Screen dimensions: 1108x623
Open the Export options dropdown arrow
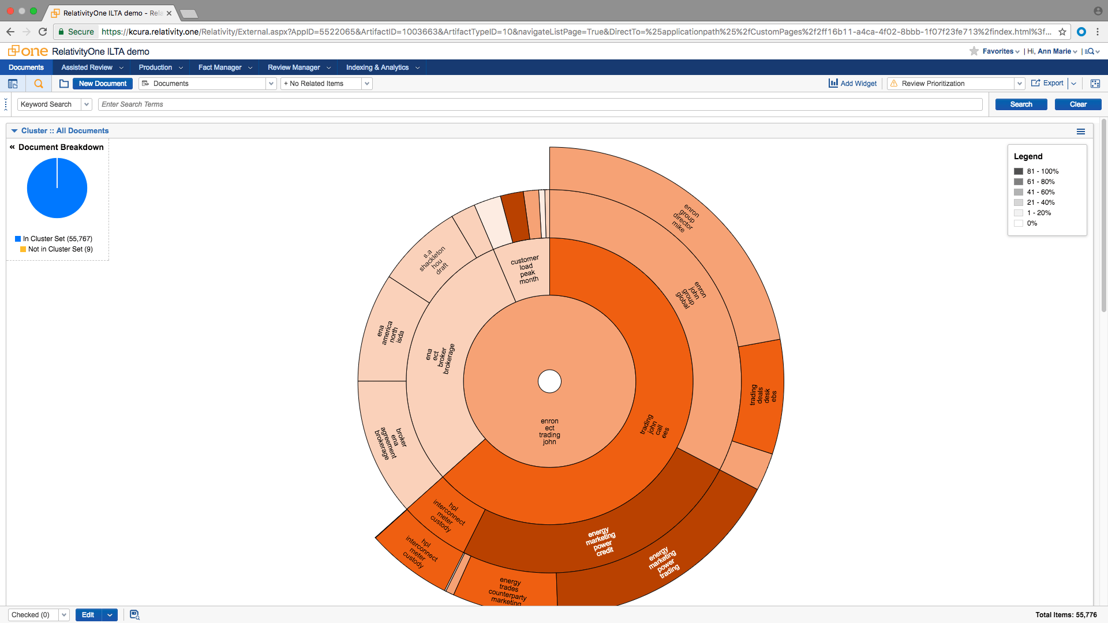coord(1073,84)
